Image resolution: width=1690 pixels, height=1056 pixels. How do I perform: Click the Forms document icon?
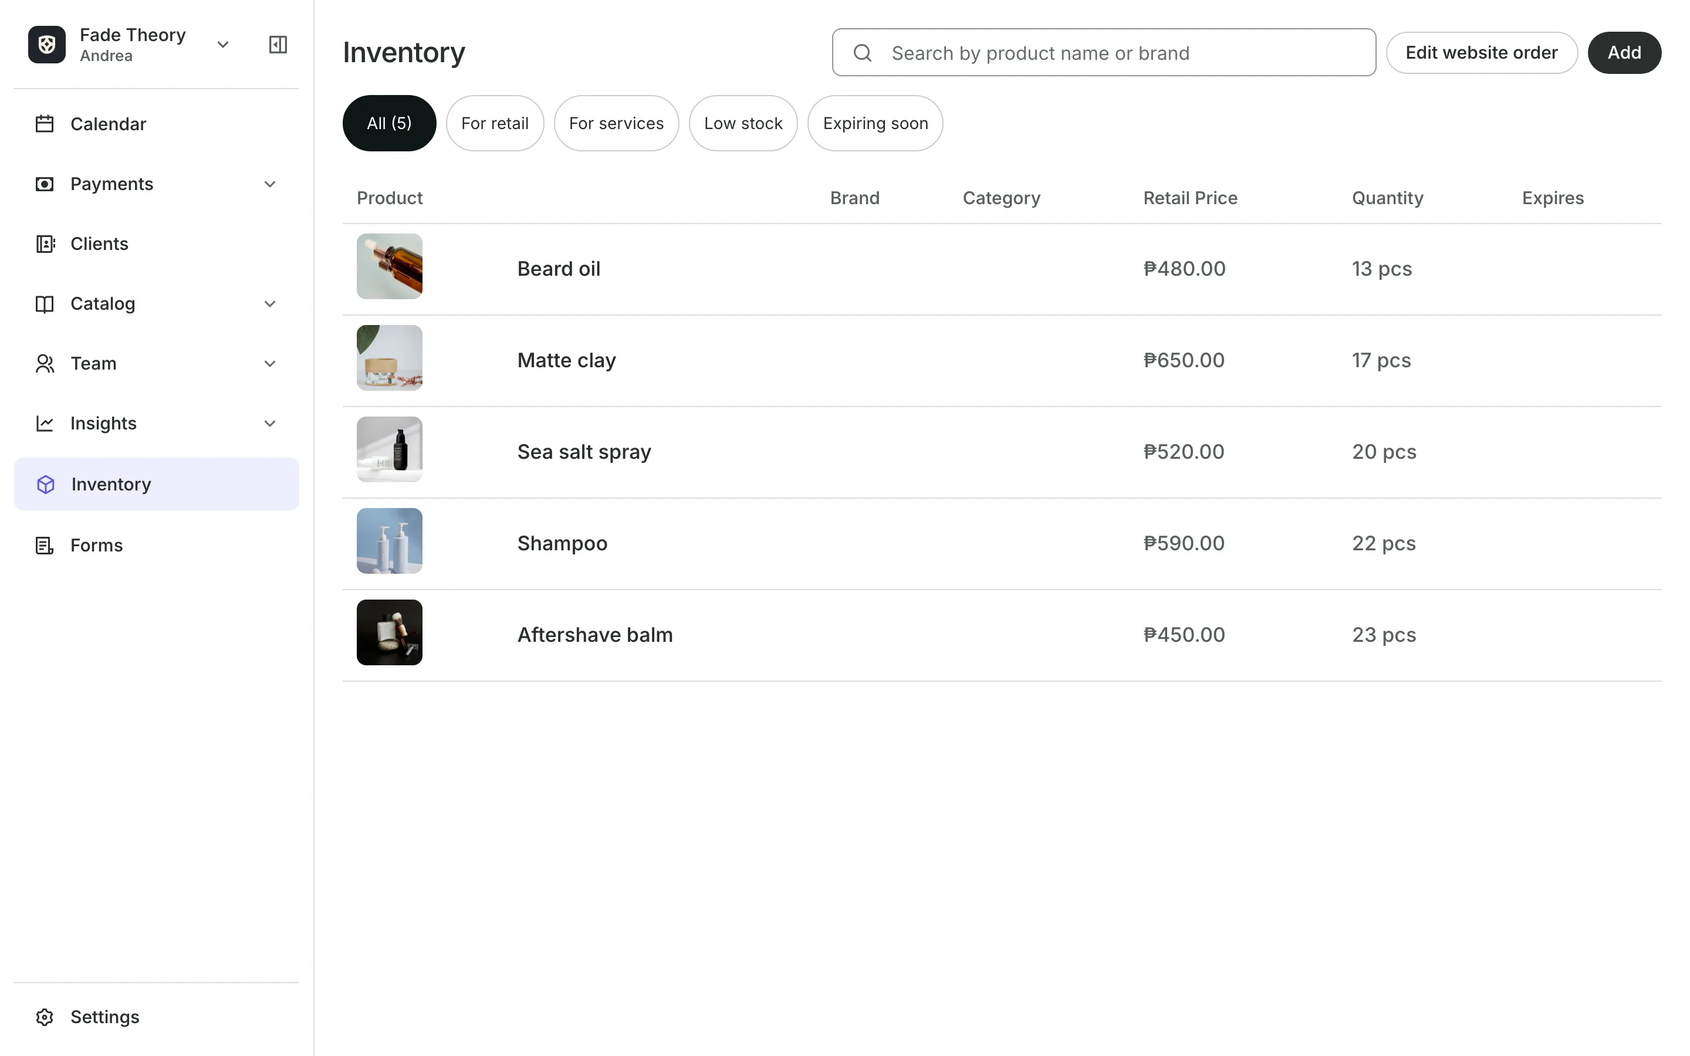pos(45,545)
